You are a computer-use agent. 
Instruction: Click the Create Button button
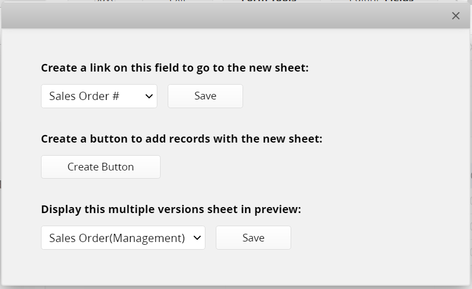(x=101, y=167)
